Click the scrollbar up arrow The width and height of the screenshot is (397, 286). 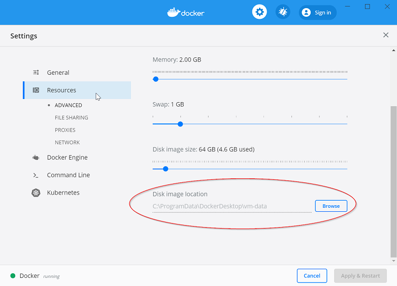tap(393, 50)
